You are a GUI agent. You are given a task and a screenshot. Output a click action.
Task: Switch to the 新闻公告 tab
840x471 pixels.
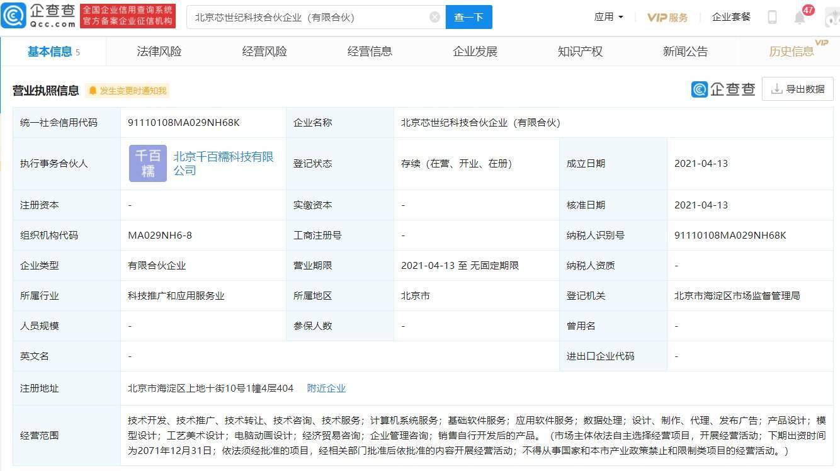coord(685,52)
